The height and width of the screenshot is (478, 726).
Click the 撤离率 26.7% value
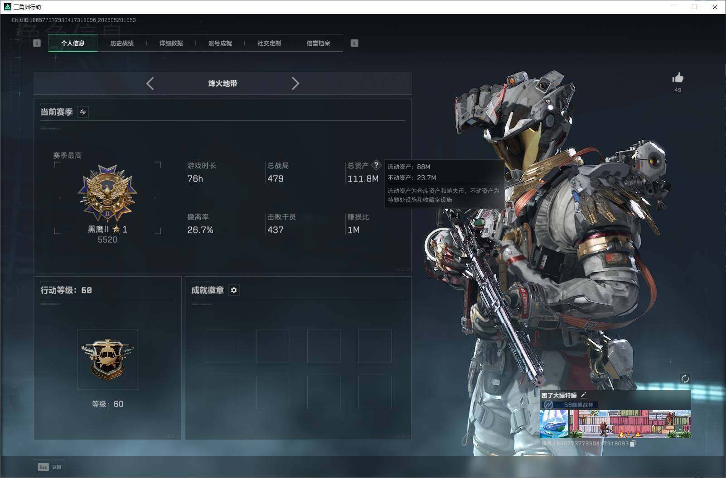(200, 230)
